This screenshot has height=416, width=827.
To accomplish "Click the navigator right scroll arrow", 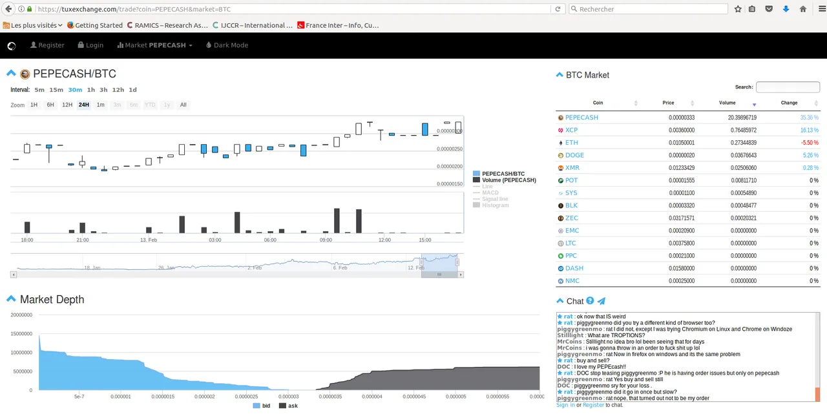I will tap(461, 275).
